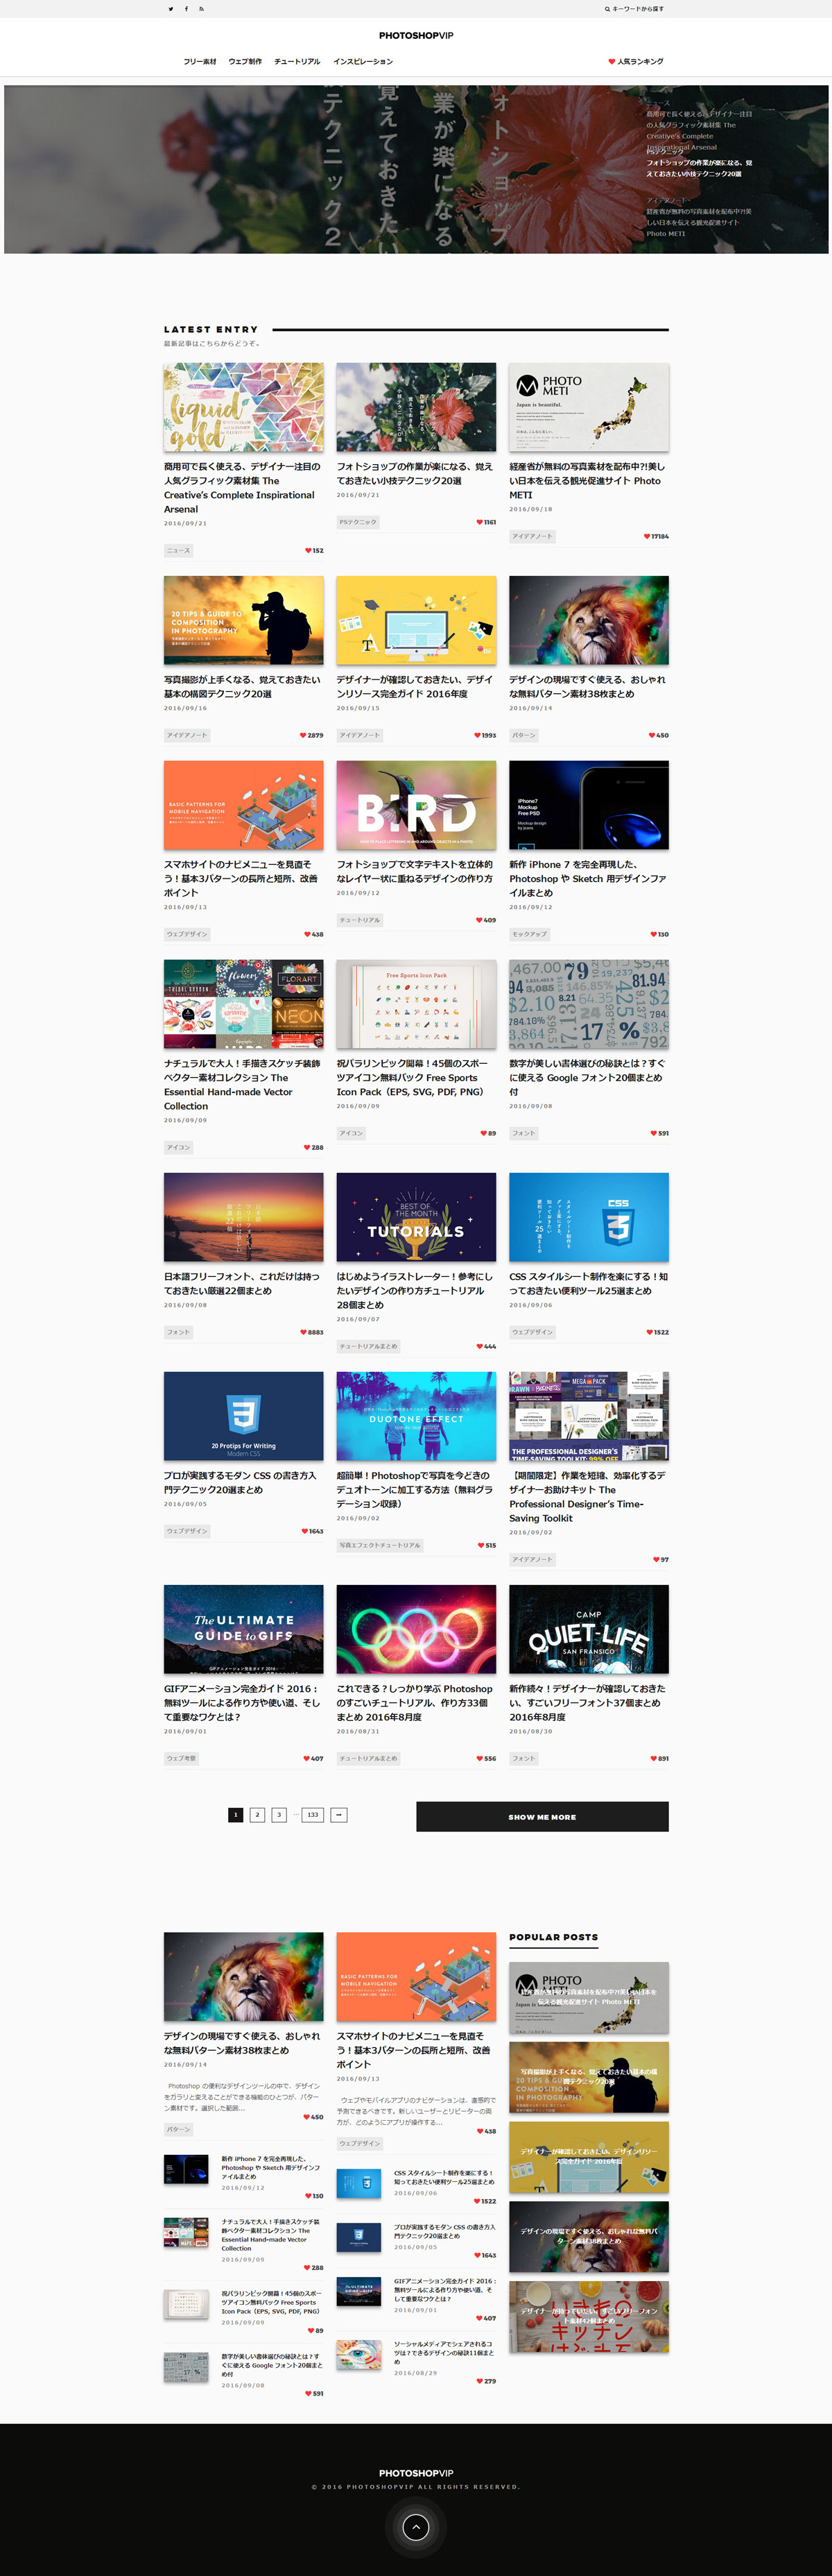The image size is (832, 2576).
Task: Jump to last page 133
Action: pos(313,1815)
